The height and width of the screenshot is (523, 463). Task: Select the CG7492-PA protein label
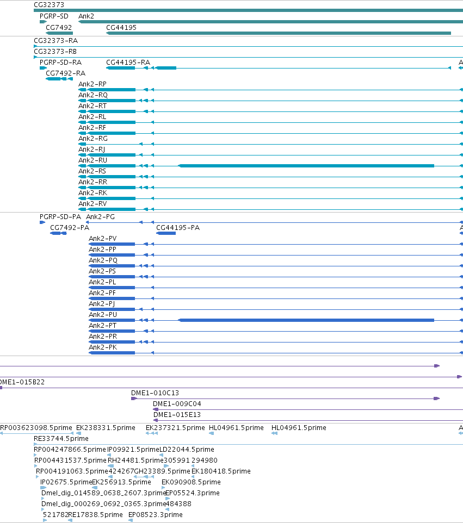70,227
